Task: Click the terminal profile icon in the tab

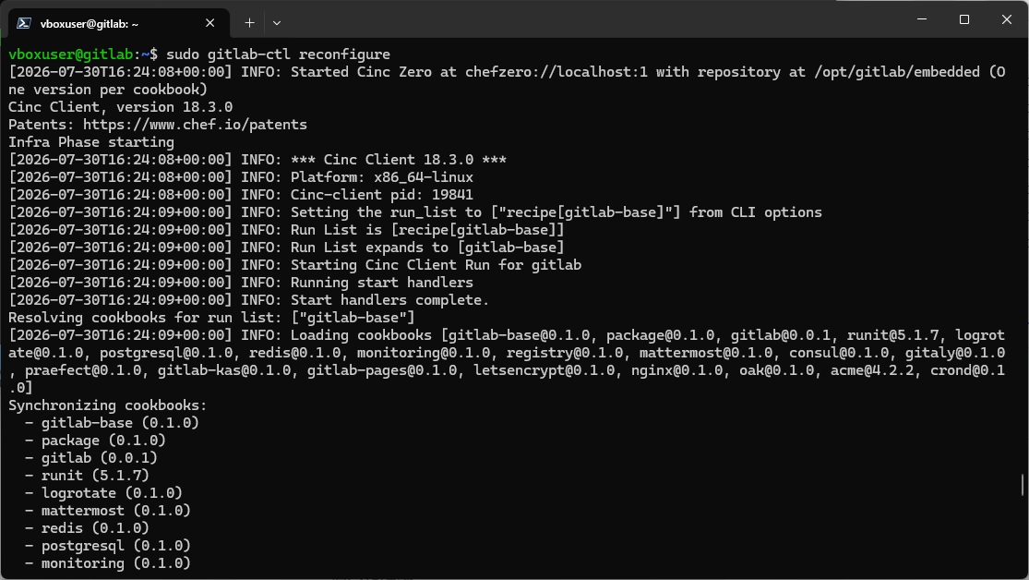Action: coord(24,23)
